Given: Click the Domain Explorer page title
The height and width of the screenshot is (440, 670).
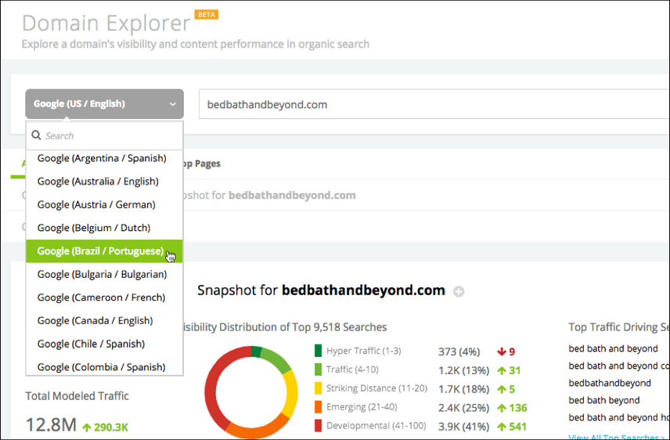Looking at the screenshot, I should (106, 23).
